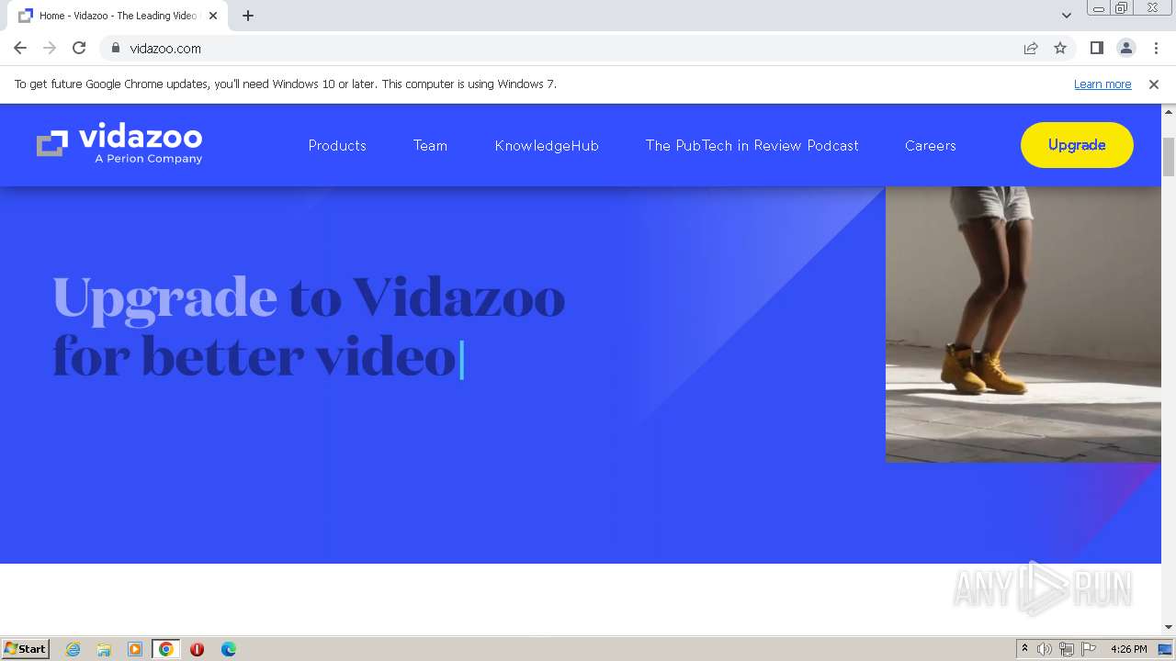Image resolution: width=1176 pixels, height=661 pixels.
Task: View site info via the padlock icon
Action: click(x=116, y=48)
